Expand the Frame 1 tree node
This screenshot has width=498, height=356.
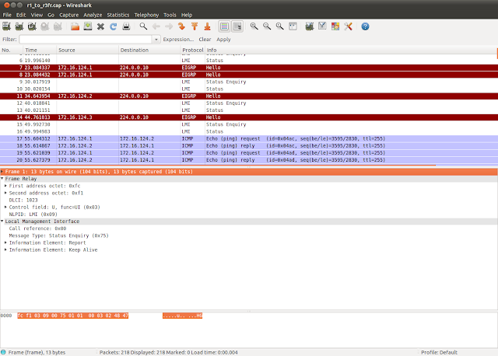point(2,172)
